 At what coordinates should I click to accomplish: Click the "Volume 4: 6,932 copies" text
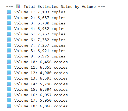(x=40, y=29)
